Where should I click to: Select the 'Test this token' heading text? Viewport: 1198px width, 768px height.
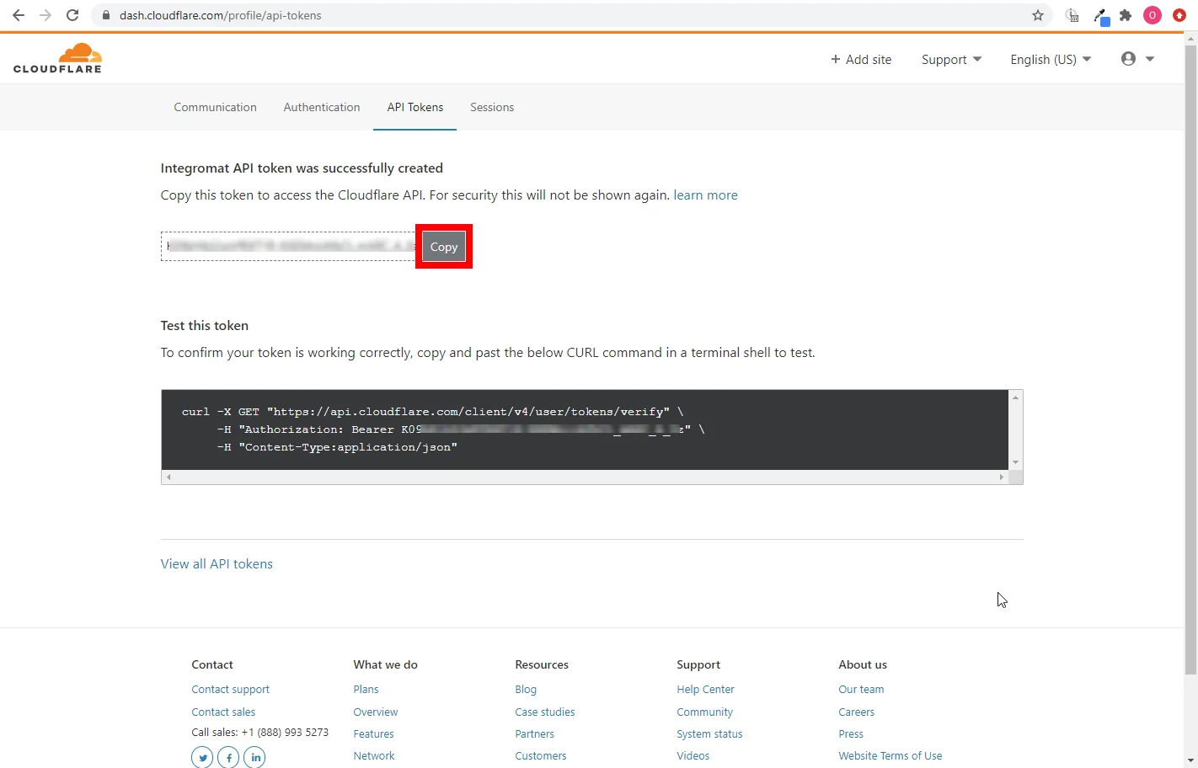click(205, 326)
